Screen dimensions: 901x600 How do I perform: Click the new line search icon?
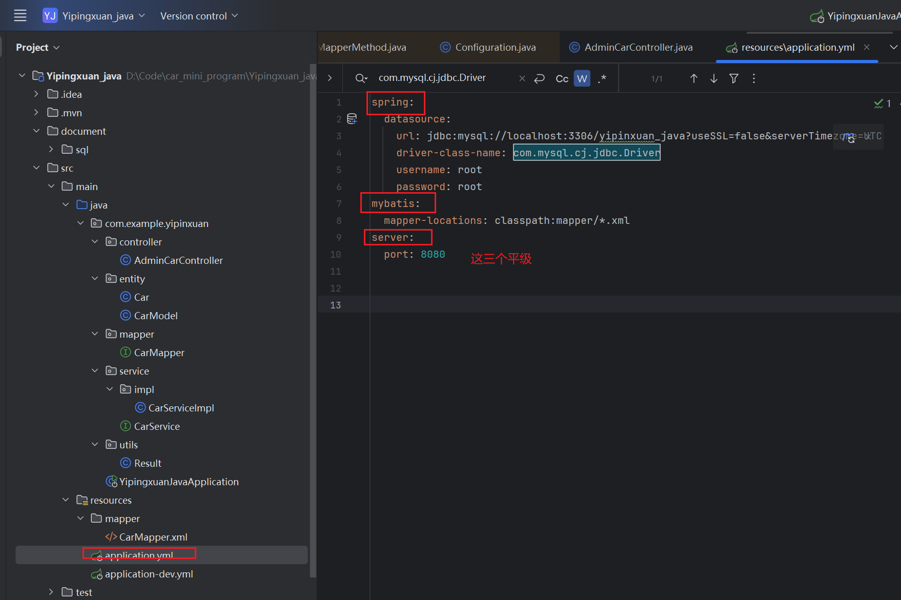539,78
